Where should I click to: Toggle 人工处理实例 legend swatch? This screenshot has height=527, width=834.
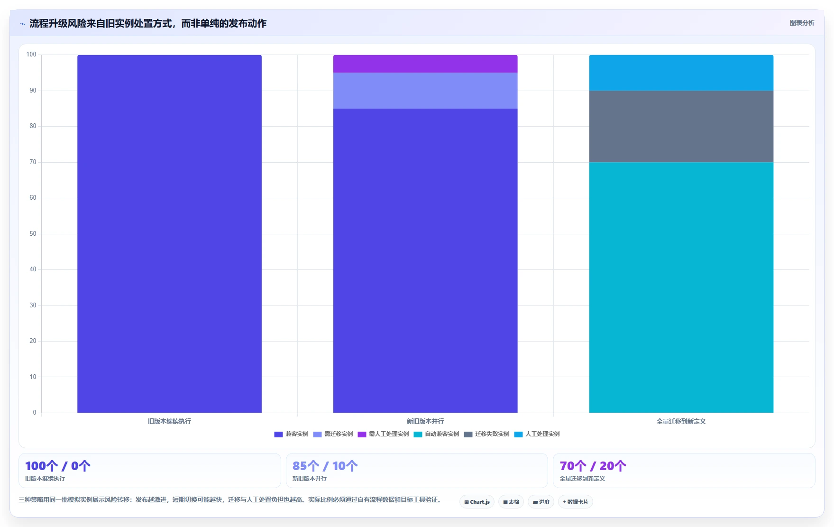pyautogui.click(x=518, y=434)
